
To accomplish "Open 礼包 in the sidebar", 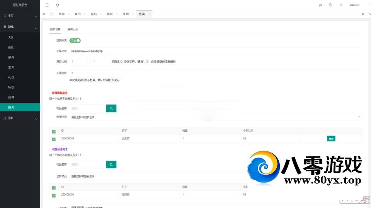I will pos(20,77).
